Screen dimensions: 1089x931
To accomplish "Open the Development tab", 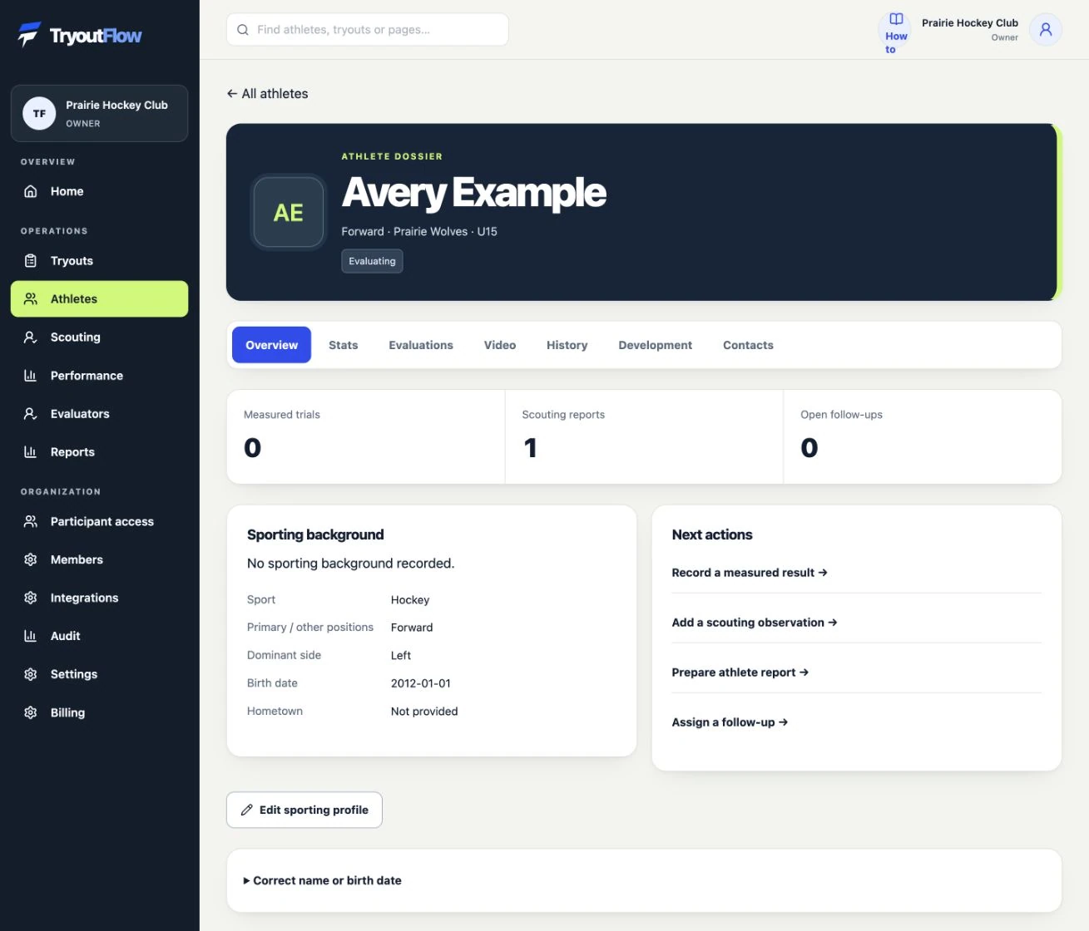I will (x=655, y=345).
